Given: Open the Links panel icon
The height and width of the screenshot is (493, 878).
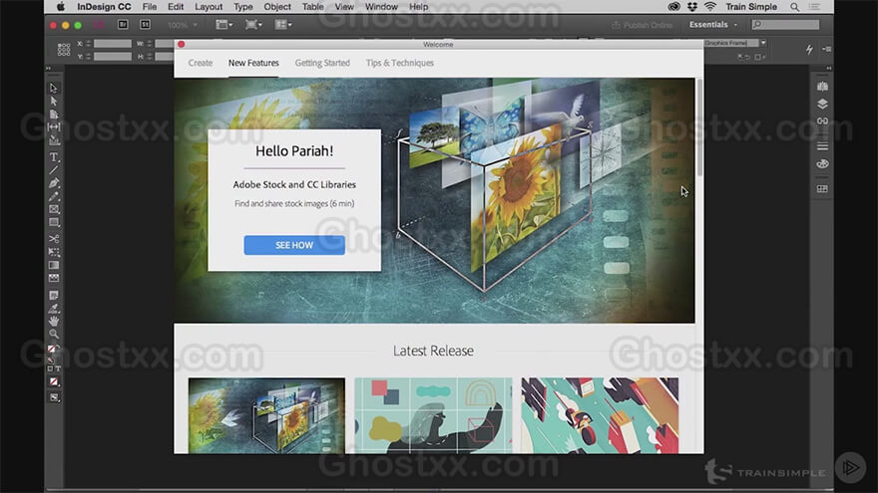Looking at the screenshot, I should tap(822, 121).
